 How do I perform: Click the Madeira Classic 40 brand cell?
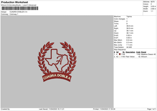pos(148,54)
